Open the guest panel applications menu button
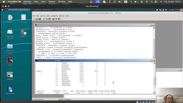This screenshot has height=103, width=183. (x=3, y=10)
